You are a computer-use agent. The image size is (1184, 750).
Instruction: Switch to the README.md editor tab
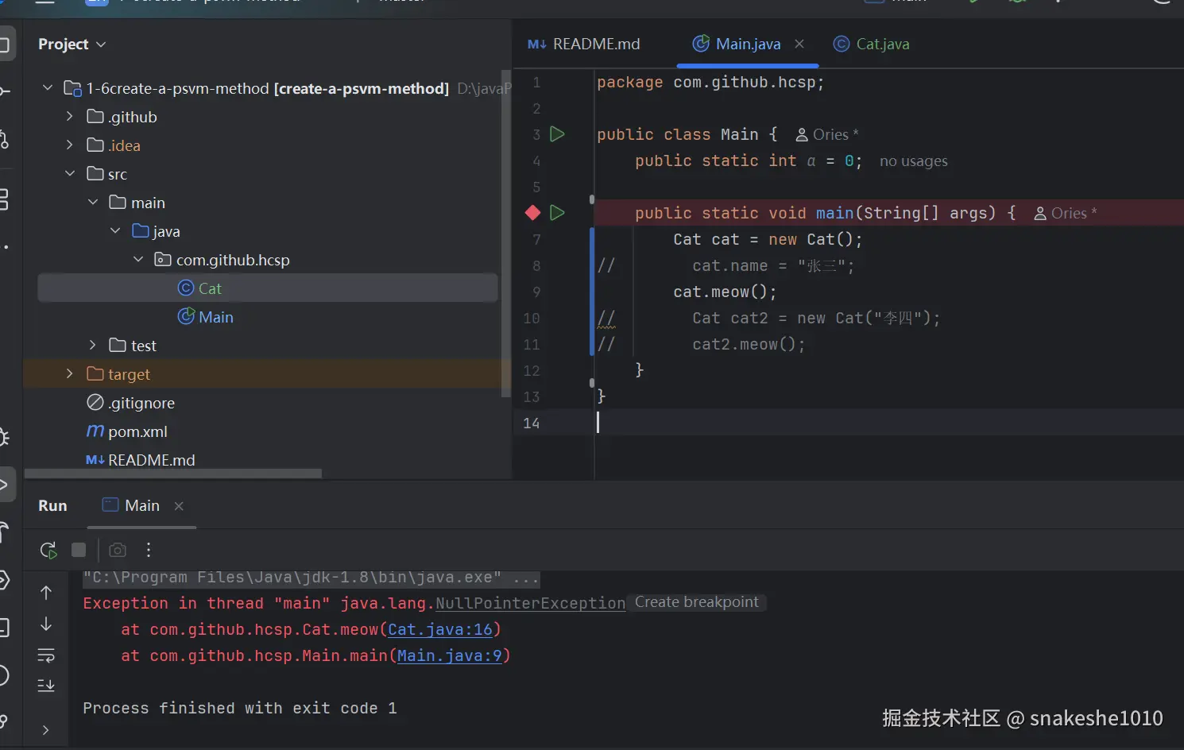pyautogui.click(x=585, y=44)
